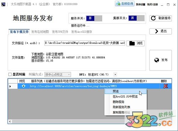The width and height of the screenshot is (178, 131).
Task: Click the chevron icon on 退出 button
Action: point(157,31)
